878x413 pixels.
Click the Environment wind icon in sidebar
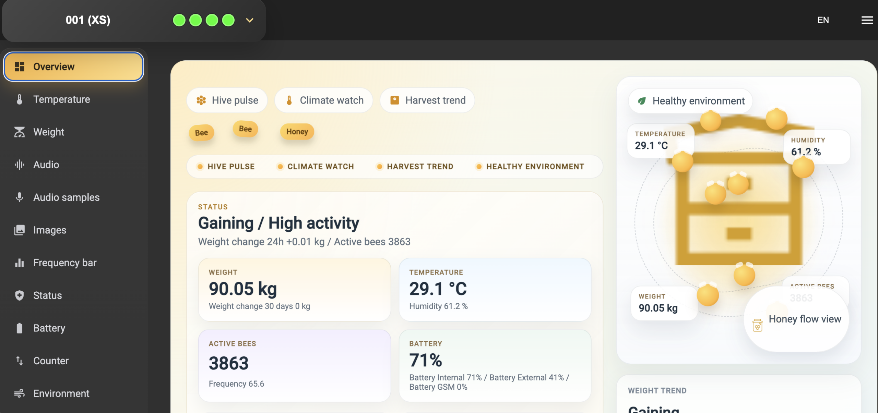point(20,393)
